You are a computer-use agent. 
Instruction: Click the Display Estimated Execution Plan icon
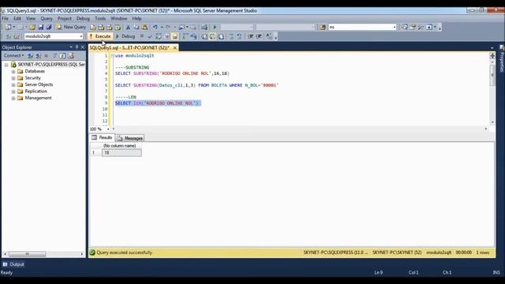point(159,36)
